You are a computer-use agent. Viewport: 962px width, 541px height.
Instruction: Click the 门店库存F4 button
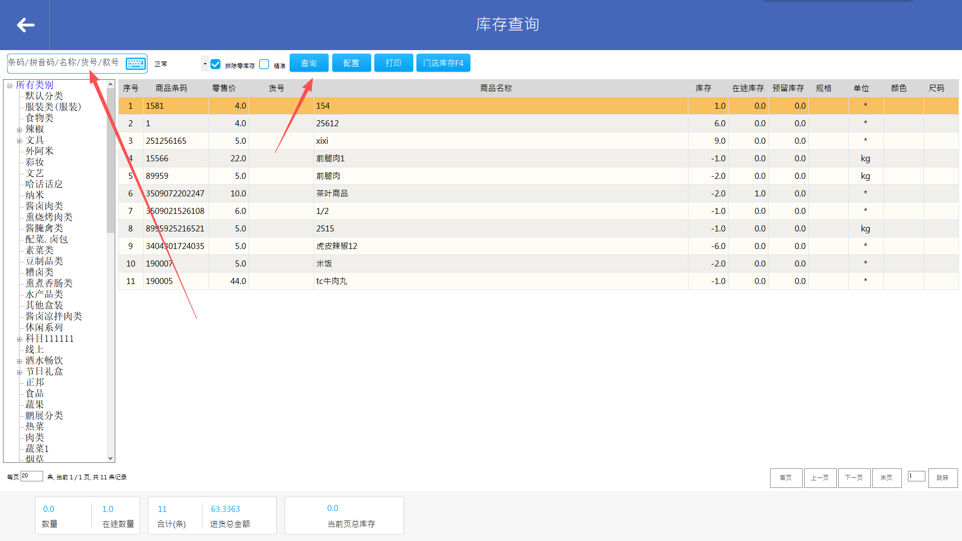443,63
